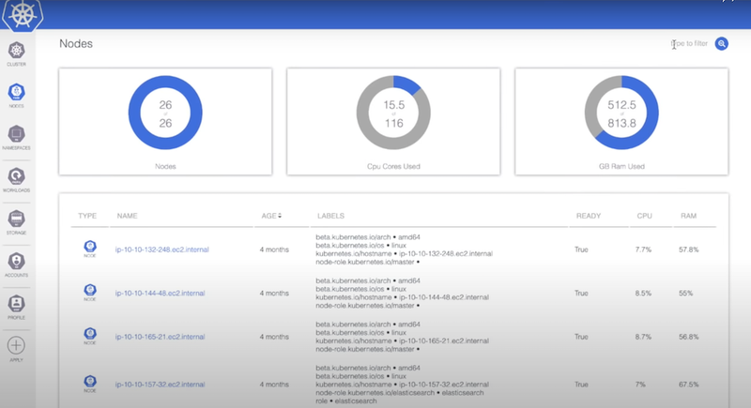Open the Profile page from the sidebar

tap(16, 303)
